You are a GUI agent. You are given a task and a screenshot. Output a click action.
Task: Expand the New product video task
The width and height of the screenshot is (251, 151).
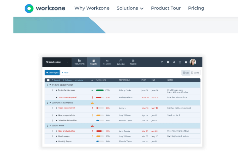[56, 131]
